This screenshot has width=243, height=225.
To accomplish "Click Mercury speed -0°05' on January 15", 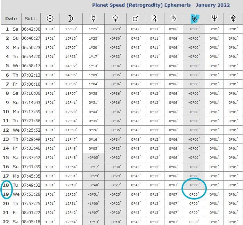I will 94,157.
